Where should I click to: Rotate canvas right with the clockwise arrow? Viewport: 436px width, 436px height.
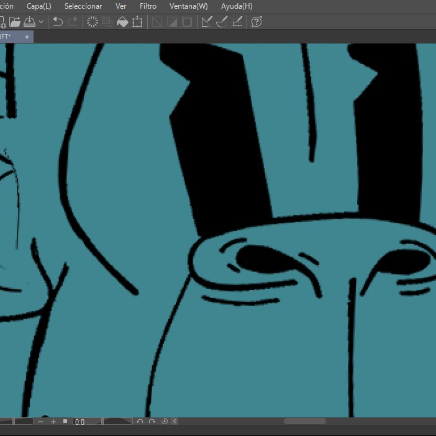[152, 422]
